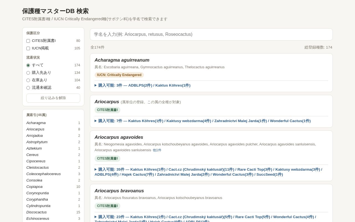Screen dimensions: 355x222
Task: Open Copiapoa genus entry in index
Action: point(53,187)
